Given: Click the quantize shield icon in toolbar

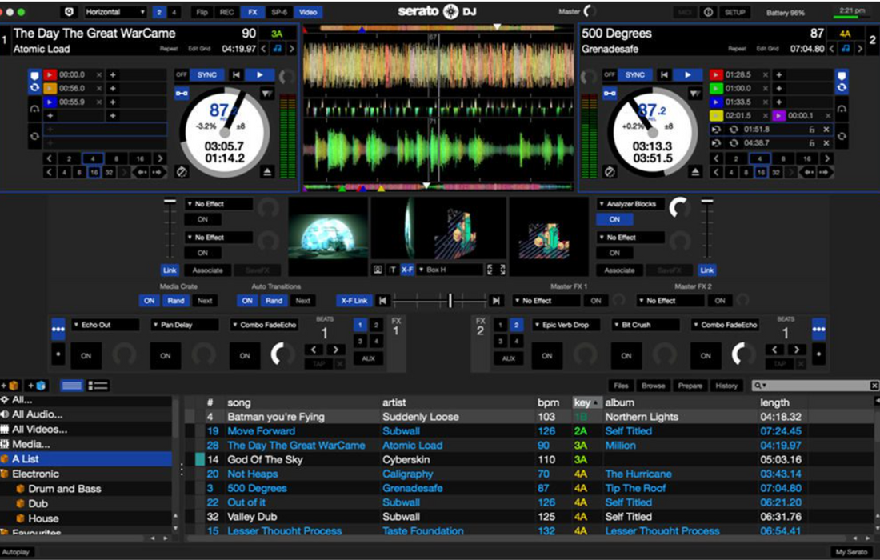Looking at the screenshot, I should coord(69,12).
